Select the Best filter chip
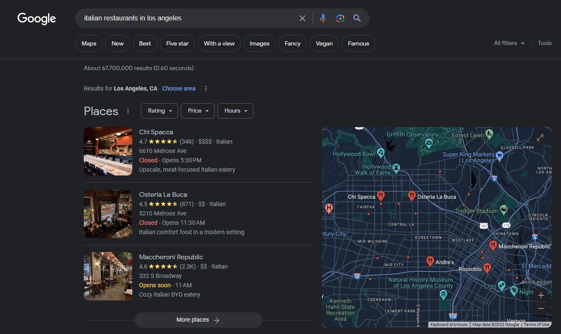The image size is (561, 334). tap(145, 43)
